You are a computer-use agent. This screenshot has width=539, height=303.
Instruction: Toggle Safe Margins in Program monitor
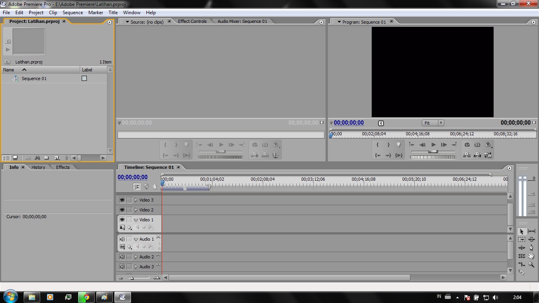pos(477,144)
